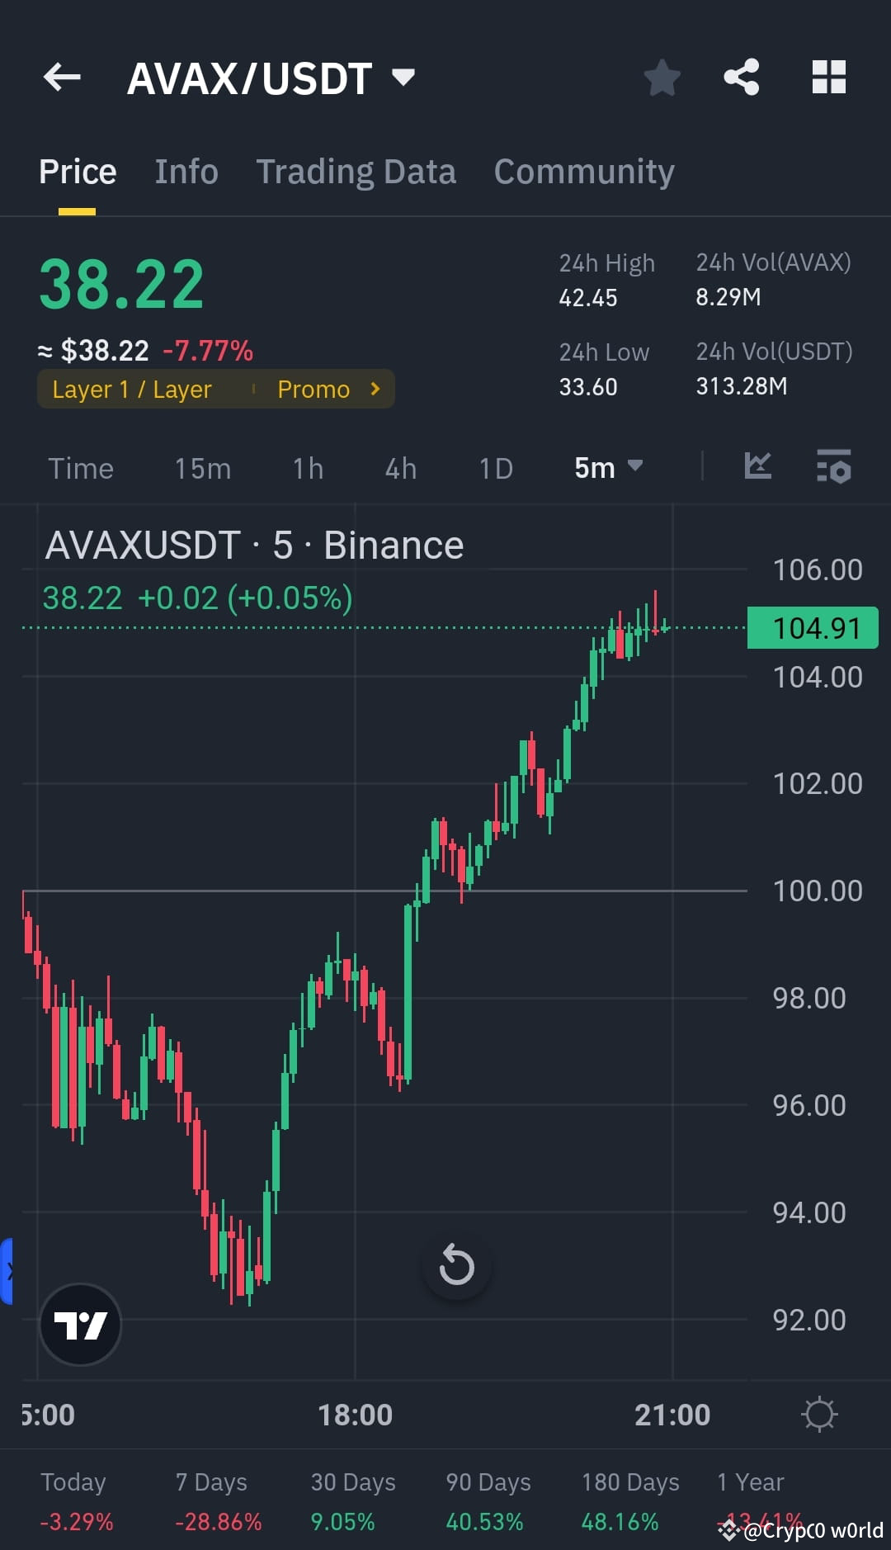Open display brightness settings icon

pos(819,1413)
